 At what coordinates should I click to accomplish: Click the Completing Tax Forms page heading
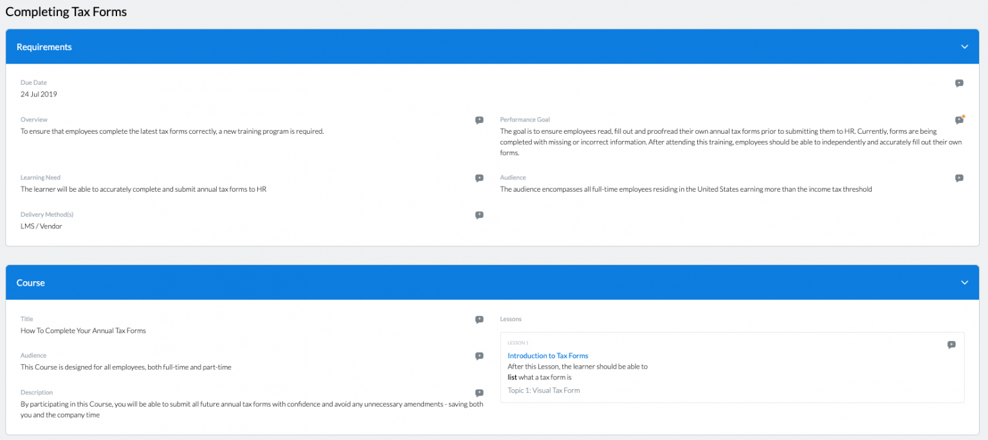tap(66, 12)
